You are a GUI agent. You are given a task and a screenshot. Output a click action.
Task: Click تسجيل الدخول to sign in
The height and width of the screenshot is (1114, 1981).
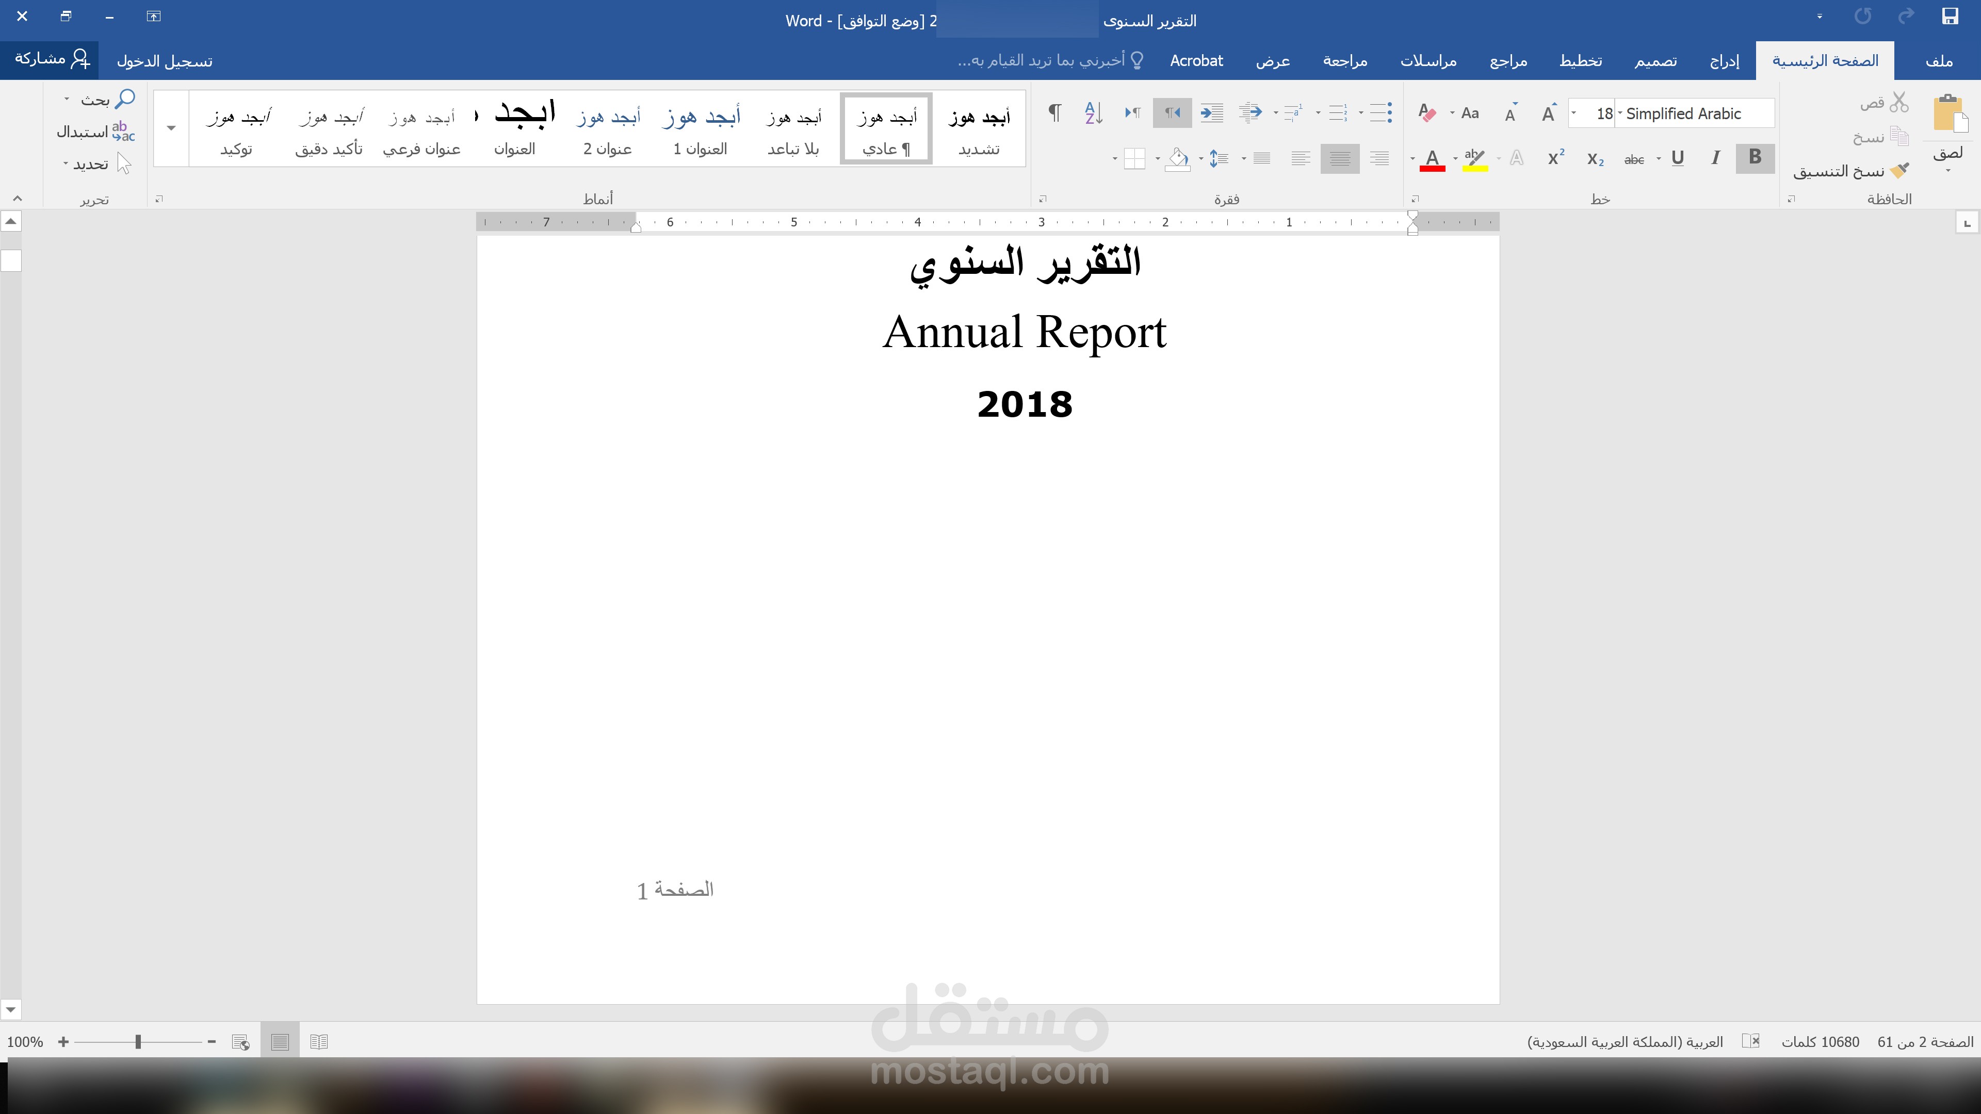pos(165,61)
